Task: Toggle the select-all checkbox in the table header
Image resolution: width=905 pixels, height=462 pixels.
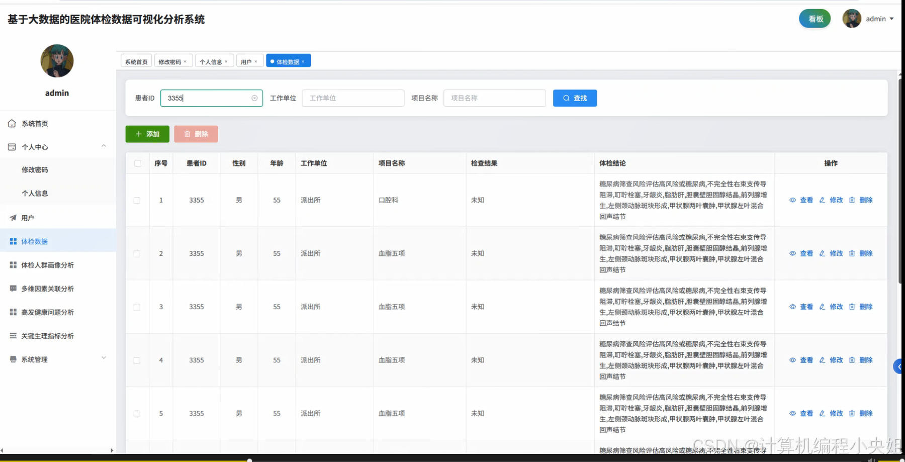Action: tap(138, 163)
